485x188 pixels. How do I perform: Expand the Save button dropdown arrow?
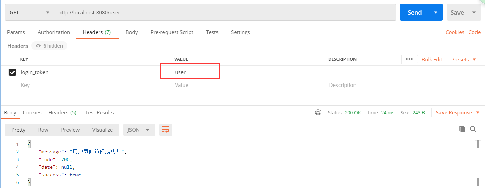[x=474, y=12]
